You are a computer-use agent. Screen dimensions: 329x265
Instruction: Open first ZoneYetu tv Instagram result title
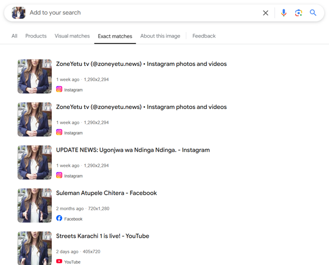[142, 64]
